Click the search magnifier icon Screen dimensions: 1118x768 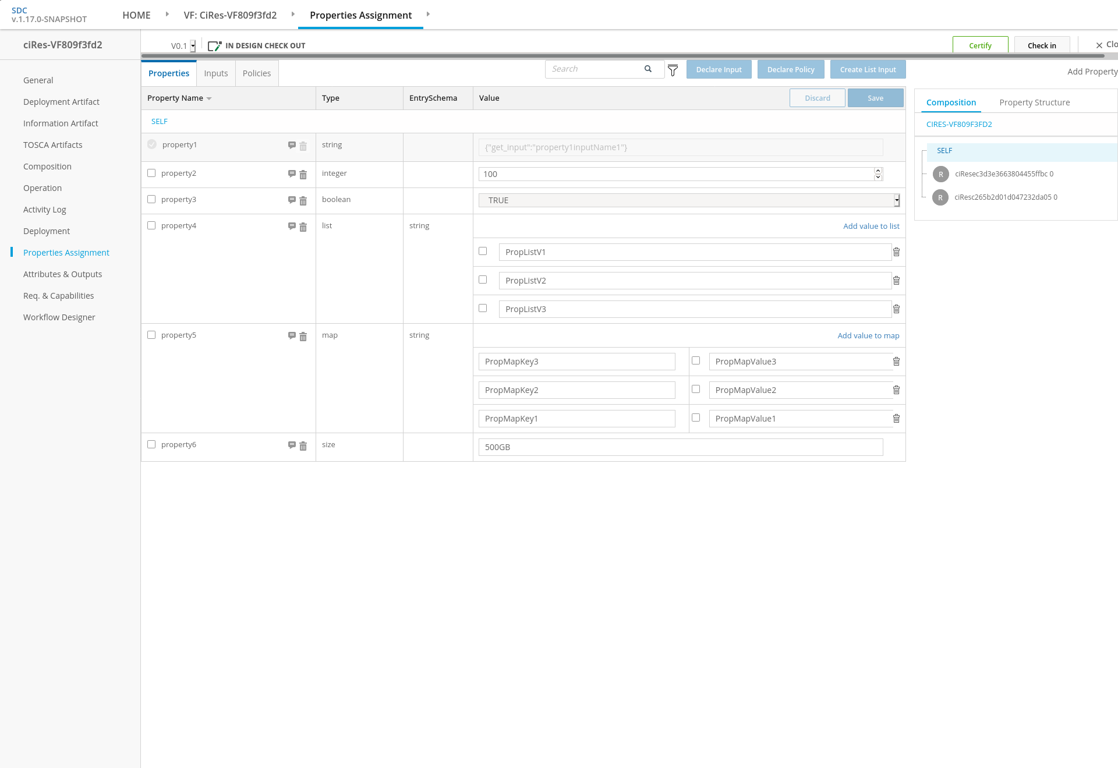[x=648, y=69]
